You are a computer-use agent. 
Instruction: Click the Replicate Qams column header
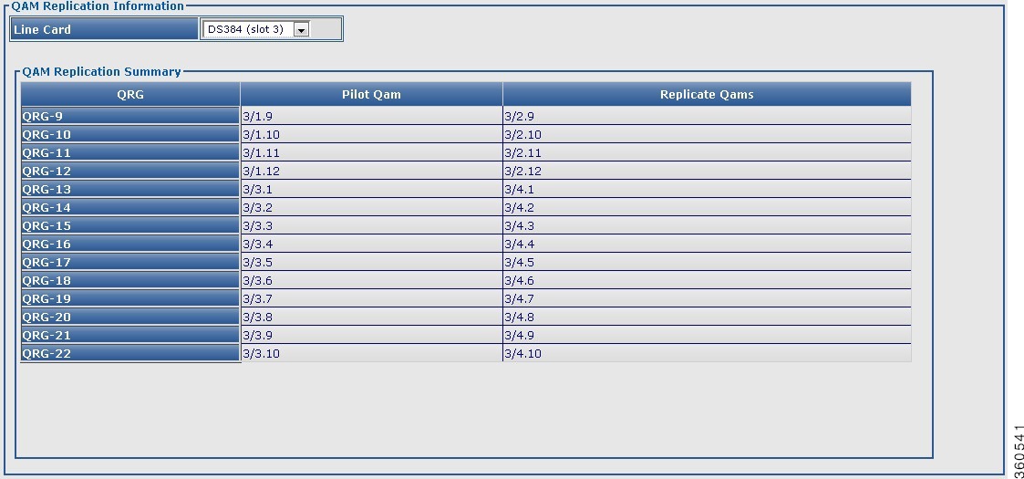pos(707,94)
